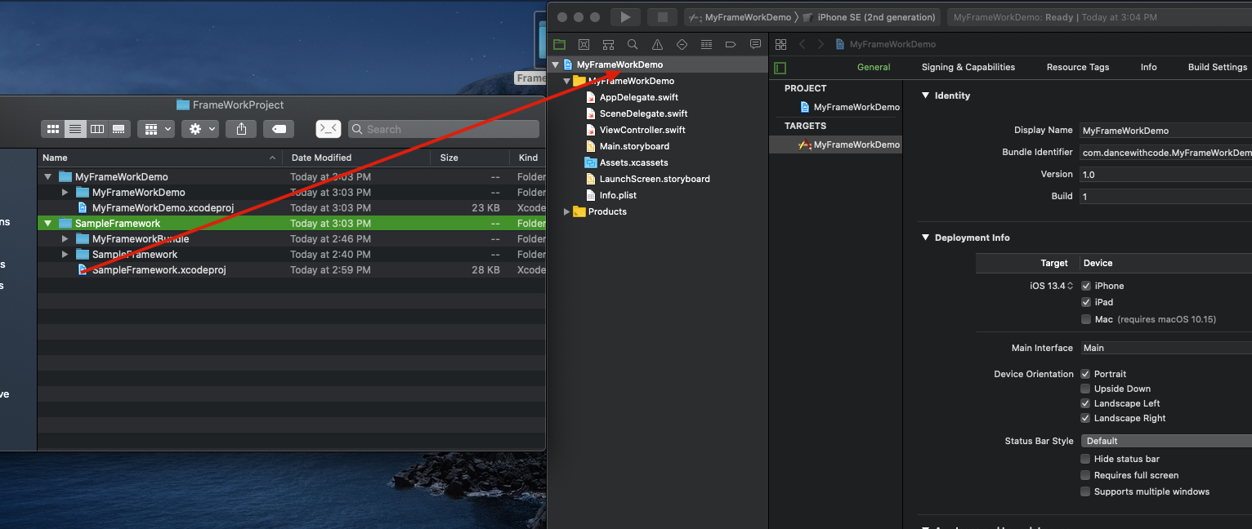Switch to the General tab
Screen dimensions: 1252x529
(x=874, y=67)
